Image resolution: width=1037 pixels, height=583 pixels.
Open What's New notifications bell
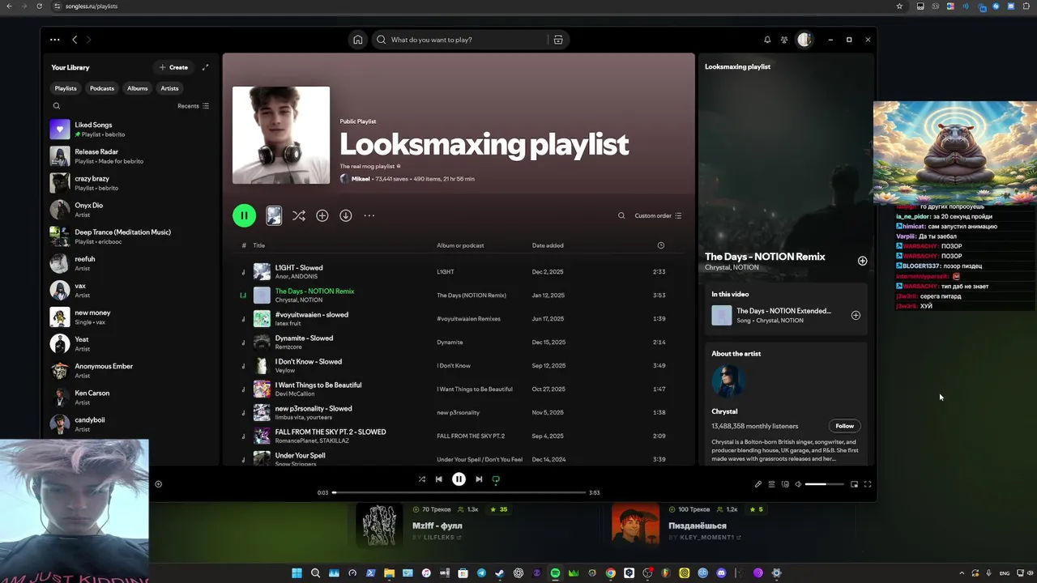pyautogui.click(x=767, y=40)
